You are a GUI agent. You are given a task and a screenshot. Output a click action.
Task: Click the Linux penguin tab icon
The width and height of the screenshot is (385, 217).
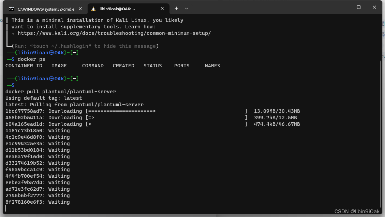[x=93, y=9]
